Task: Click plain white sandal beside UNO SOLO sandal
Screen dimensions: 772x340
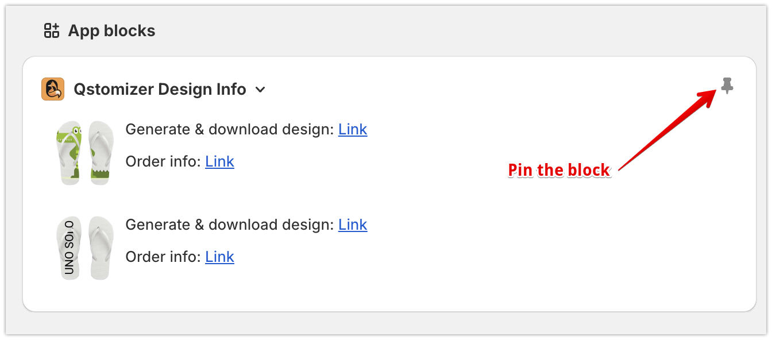Action: 101,248
